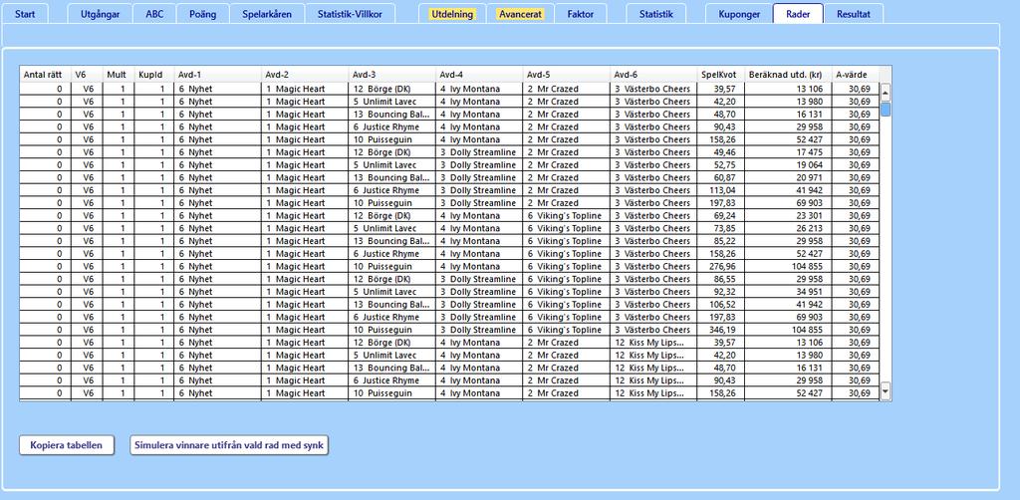Select the Rader tab
Screen dimensions: 1020x500
coord(798,14)
